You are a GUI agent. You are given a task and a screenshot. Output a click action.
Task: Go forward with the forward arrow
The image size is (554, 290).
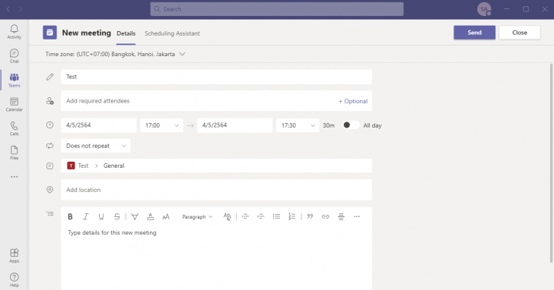pyautogui.click(x=21, y=9)
